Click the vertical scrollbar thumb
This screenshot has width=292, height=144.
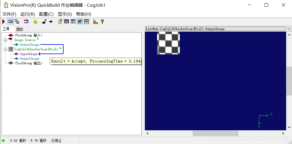(x=289, y=81)
